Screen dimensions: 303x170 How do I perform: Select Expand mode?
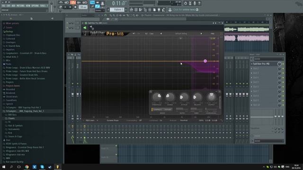(x=168, y=110)
